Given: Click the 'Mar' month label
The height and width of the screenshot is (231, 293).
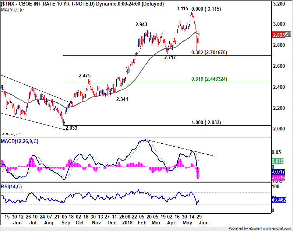Looking at the screenshot, I should (156, 223).
